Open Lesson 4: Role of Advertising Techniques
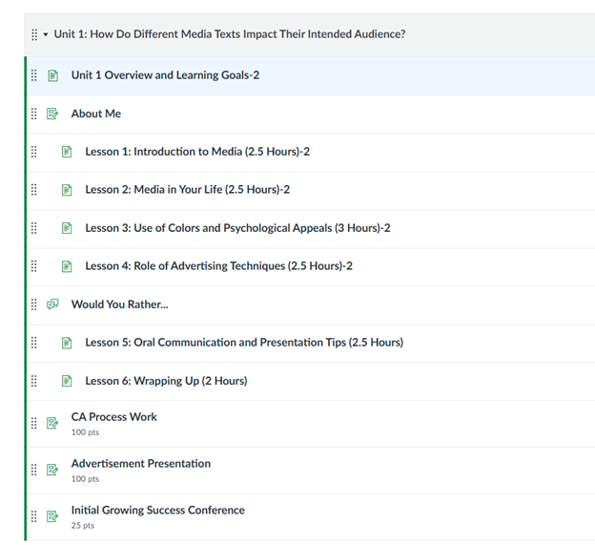This screenshot has height=545, width=595. [219, 266]
